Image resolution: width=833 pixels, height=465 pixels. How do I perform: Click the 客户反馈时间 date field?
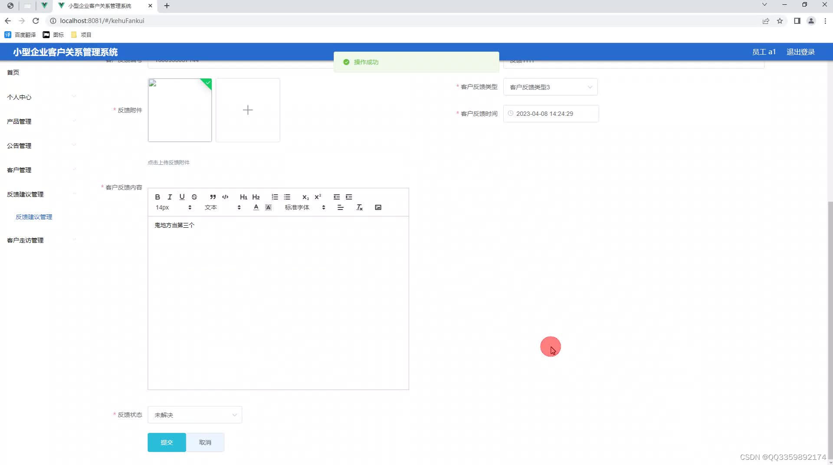[x=551, y=114]
